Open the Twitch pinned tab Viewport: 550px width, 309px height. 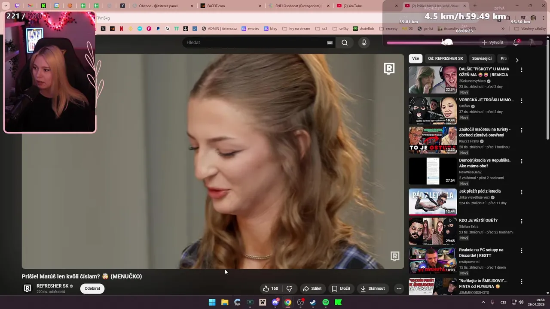click(x=17, y=6)
